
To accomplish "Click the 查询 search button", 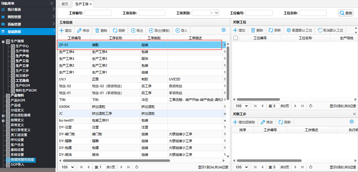I will (346, 13).
